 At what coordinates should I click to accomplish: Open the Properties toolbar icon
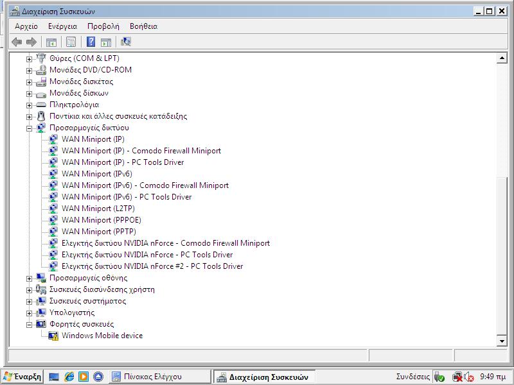(71, 42)
